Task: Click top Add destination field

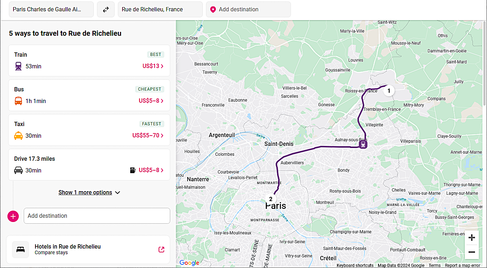Action: tap(248, 10)
